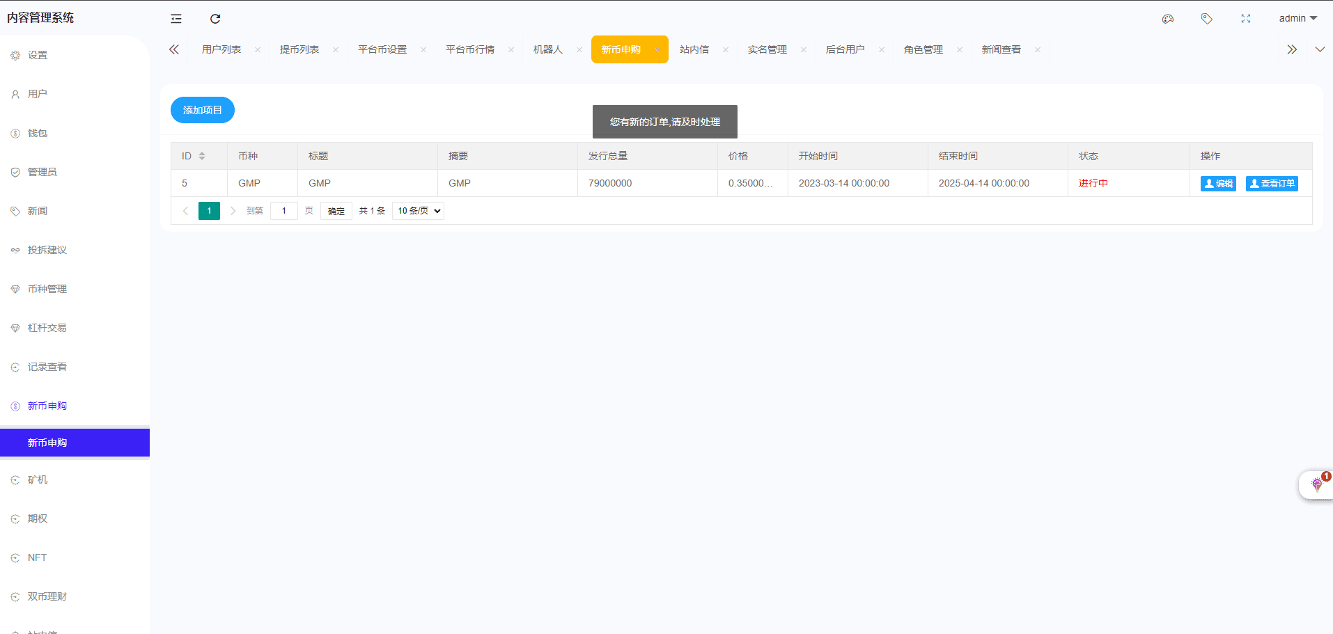Click the page number input field
This screenshot has width=1333, height=634.
point(284,211)
